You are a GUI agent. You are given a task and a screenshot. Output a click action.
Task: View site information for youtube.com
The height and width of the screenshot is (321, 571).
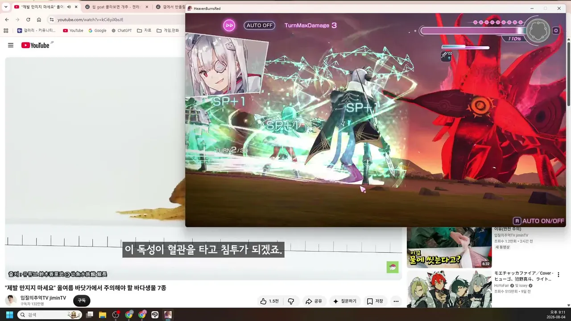[x=52, y=20]
